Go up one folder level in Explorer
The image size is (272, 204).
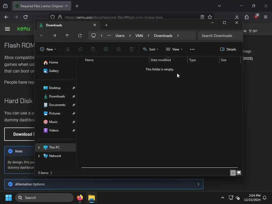(x=67, y=36)
